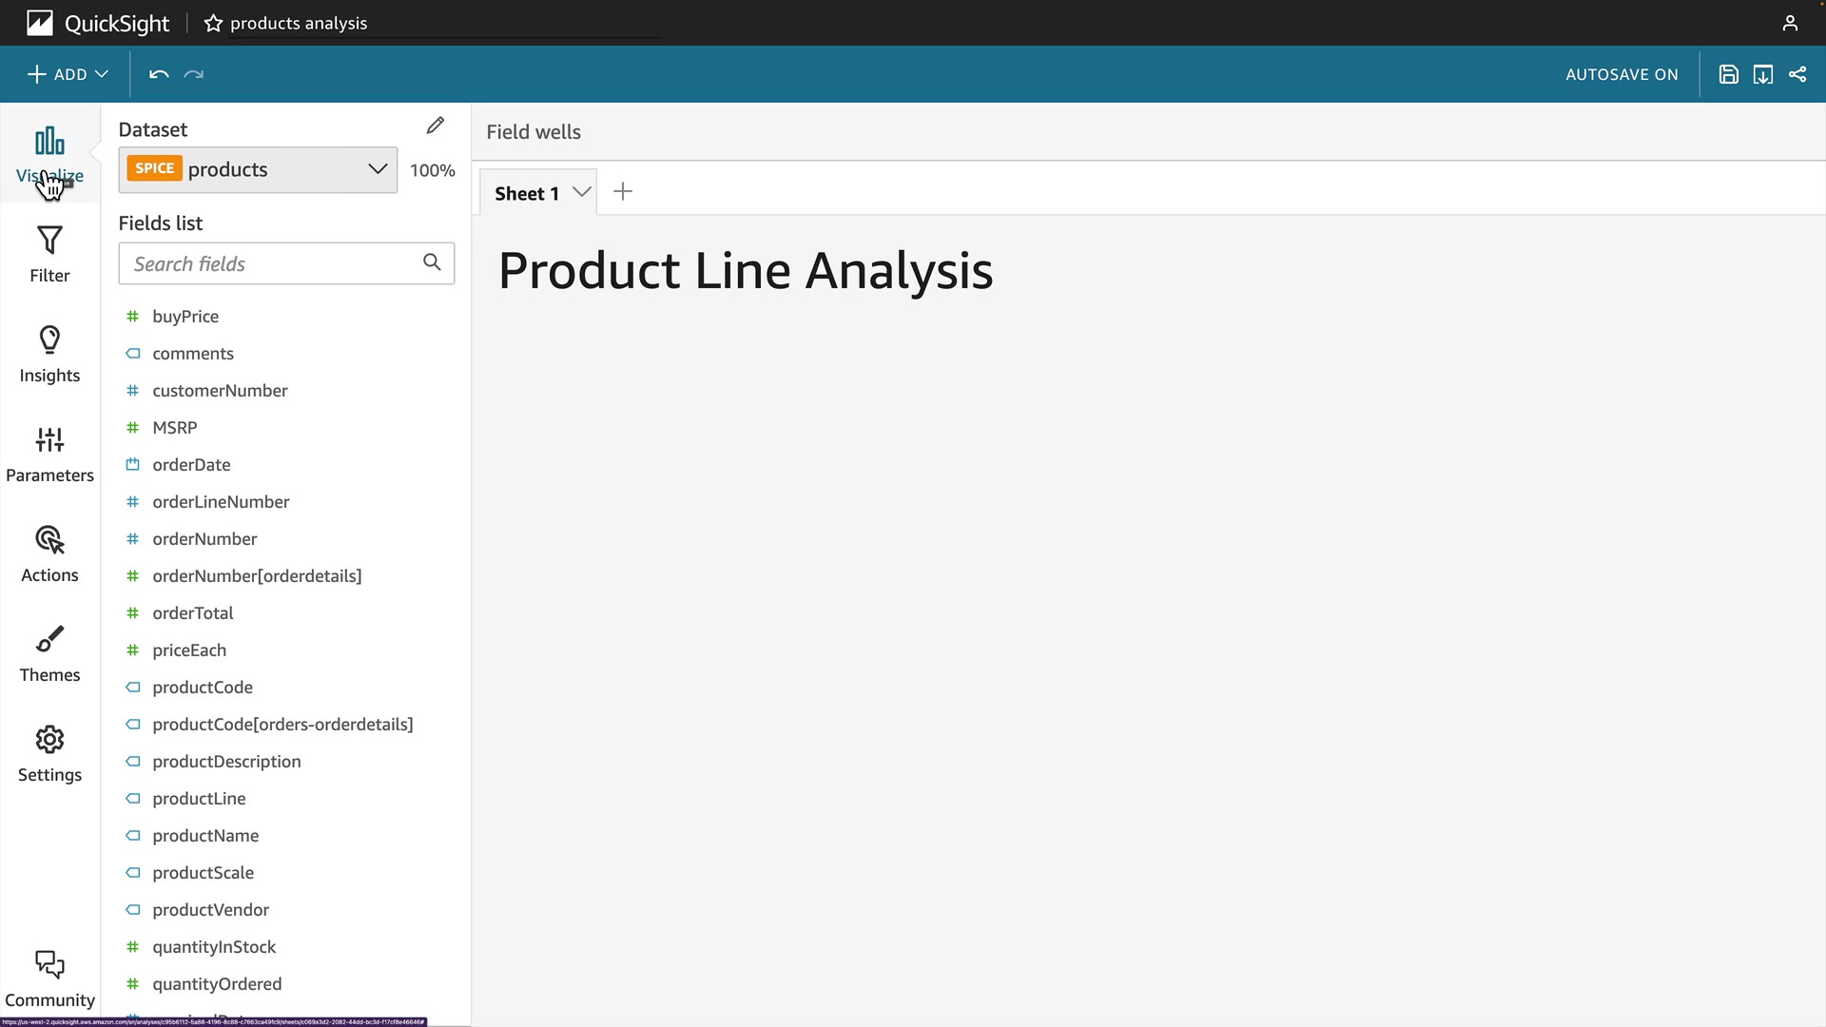The width and height of the screenshot is (1826, 1027).
Task: Open the ADD dropdown menu
Action: point(68,74)
